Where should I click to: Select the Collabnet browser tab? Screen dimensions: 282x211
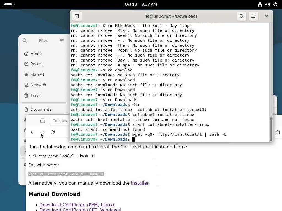tap(60, 121)
